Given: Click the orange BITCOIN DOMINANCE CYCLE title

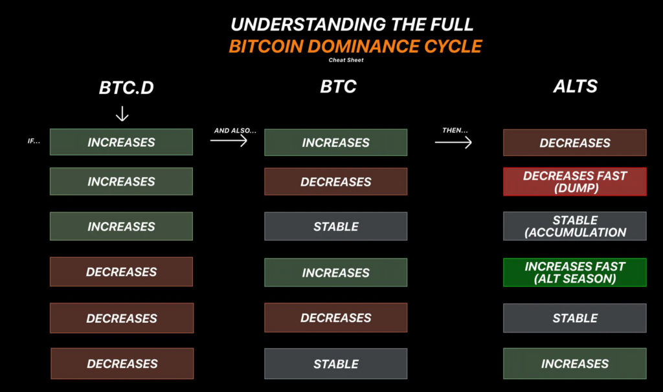Looking at the screenshot, I should [355, 46].
